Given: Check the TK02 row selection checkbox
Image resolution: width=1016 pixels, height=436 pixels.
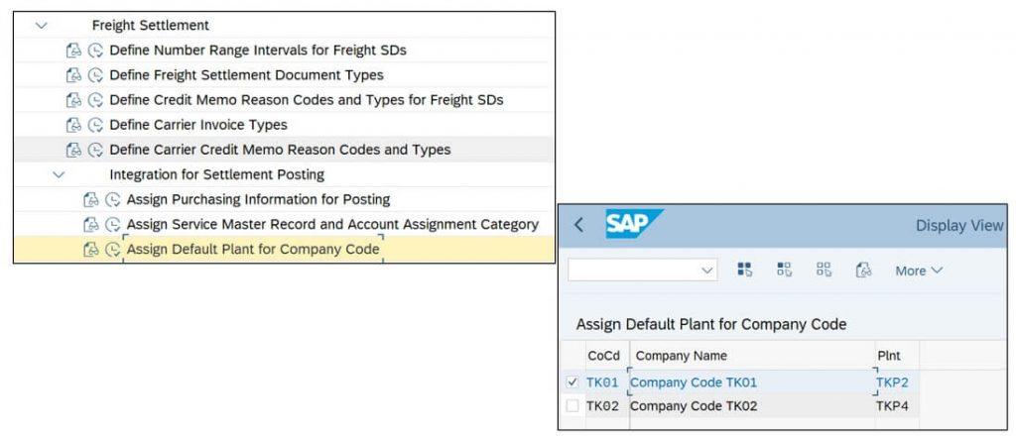Looking at the screenshot, I should click(x=572, y=406).
